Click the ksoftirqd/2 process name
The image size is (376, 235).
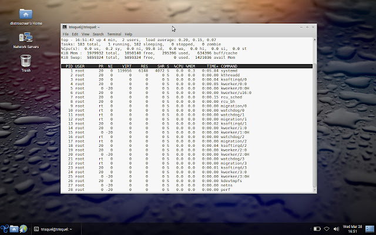(234, 146)
